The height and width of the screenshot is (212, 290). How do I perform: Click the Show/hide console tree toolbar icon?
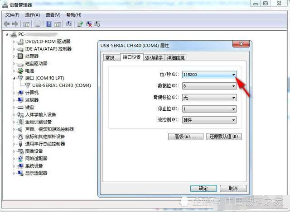tap(26, 24)
